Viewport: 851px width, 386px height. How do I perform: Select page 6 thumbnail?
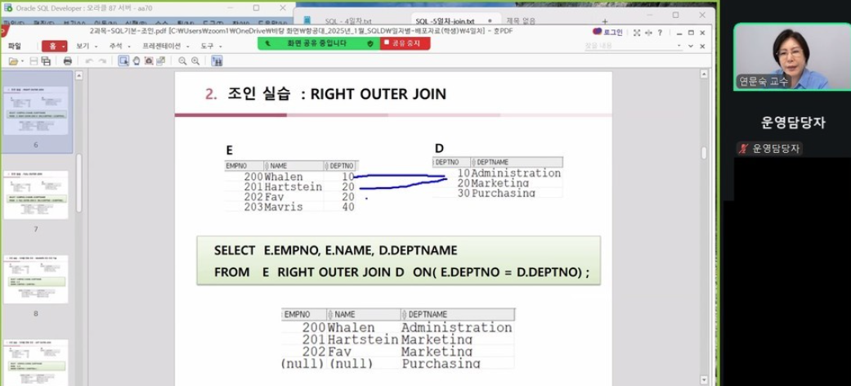tap(36, 110)
